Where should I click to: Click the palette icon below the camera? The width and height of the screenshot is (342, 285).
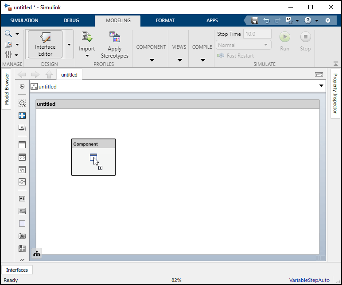[x=22, y=248]
